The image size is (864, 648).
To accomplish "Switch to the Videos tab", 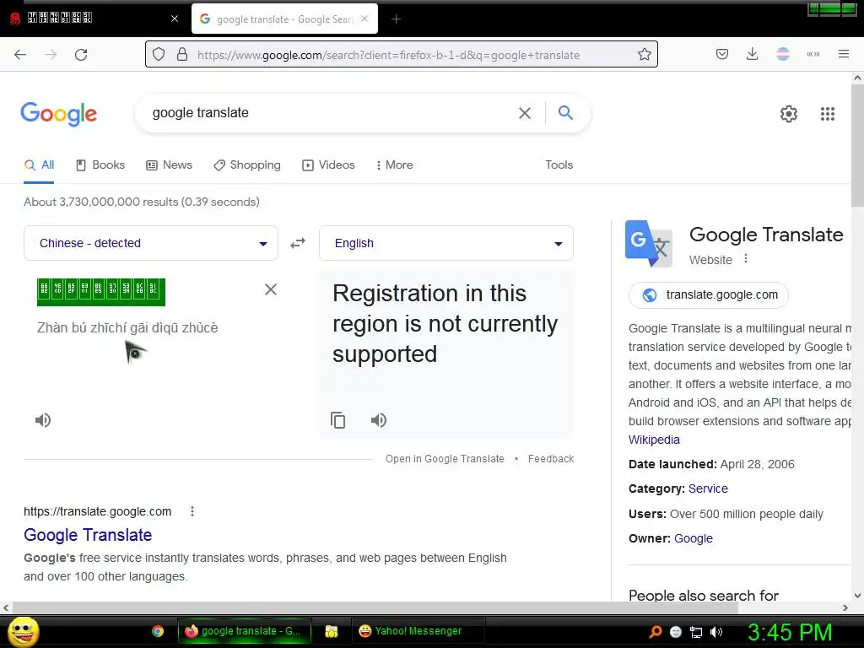I will 328,165.
